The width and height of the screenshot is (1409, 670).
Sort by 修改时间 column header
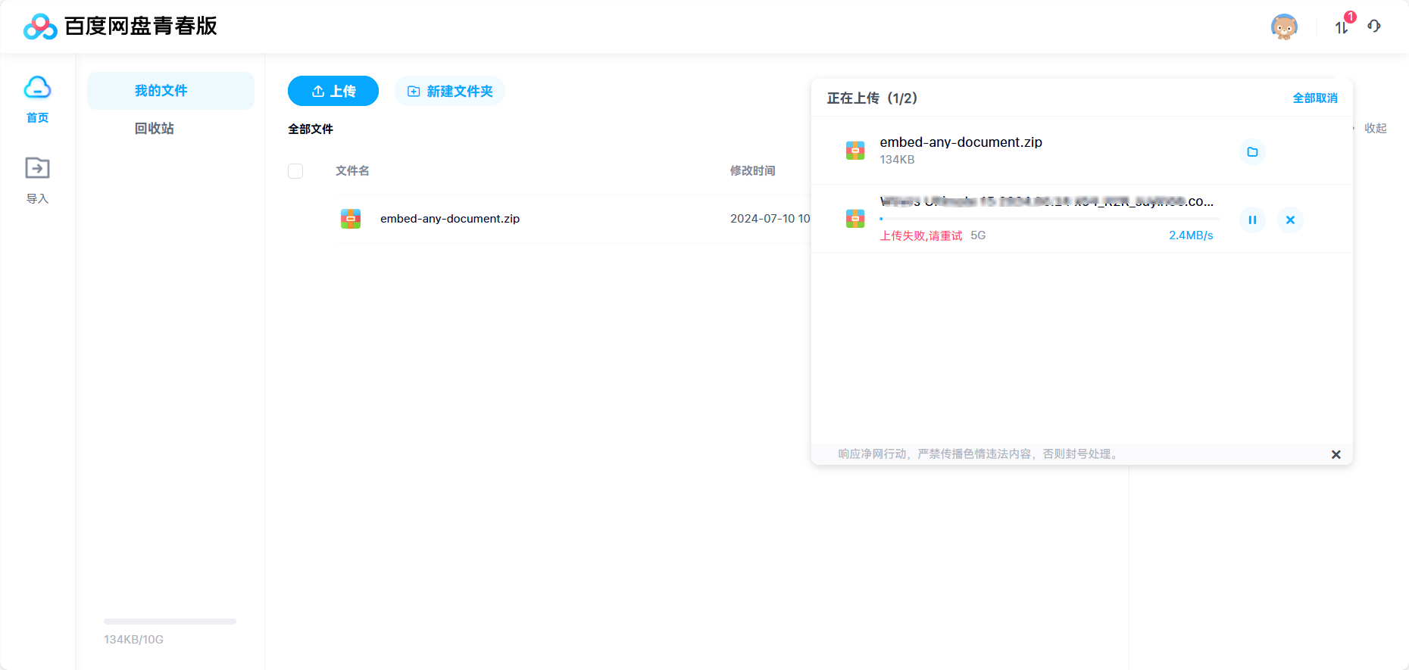(x=752, y=171)
